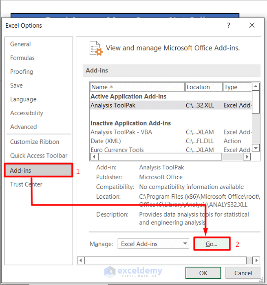Select Proofing in the sidebar
The image size is (267, 285).
coord(22,72)
